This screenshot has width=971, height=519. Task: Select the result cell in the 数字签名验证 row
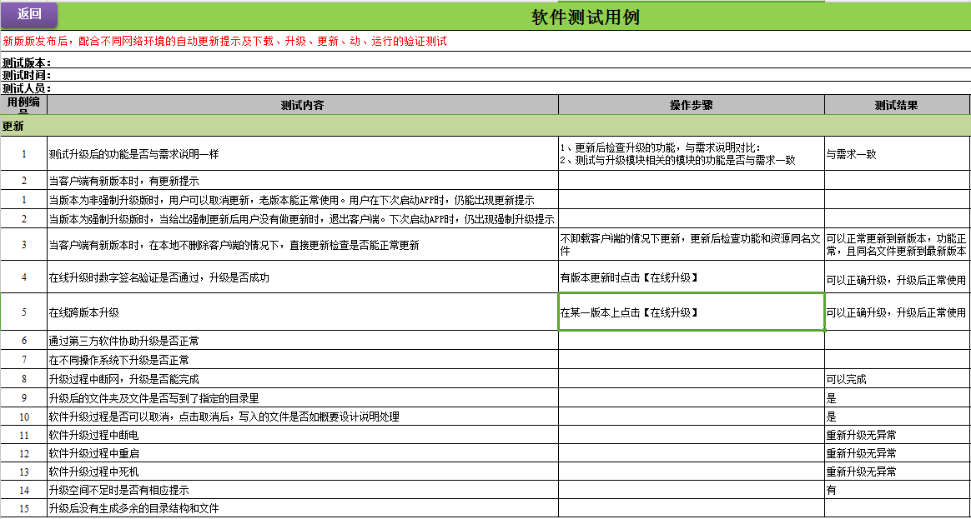(896, 277)
